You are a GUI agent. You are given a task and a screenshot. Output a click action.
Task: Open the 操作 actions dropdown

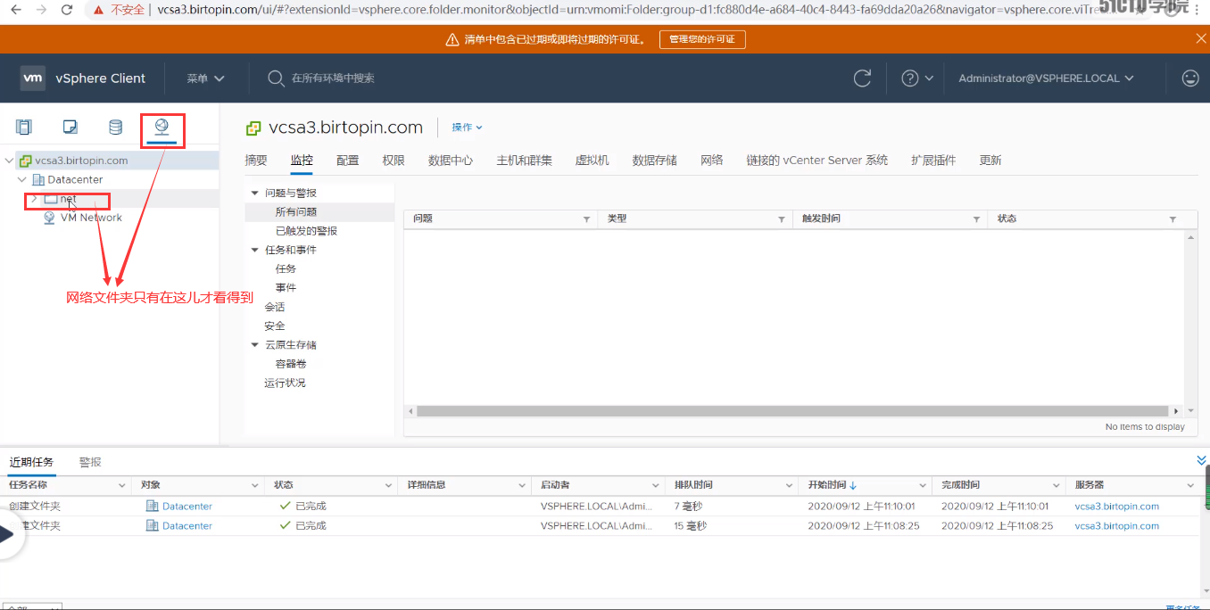click(x=467, y=128)
